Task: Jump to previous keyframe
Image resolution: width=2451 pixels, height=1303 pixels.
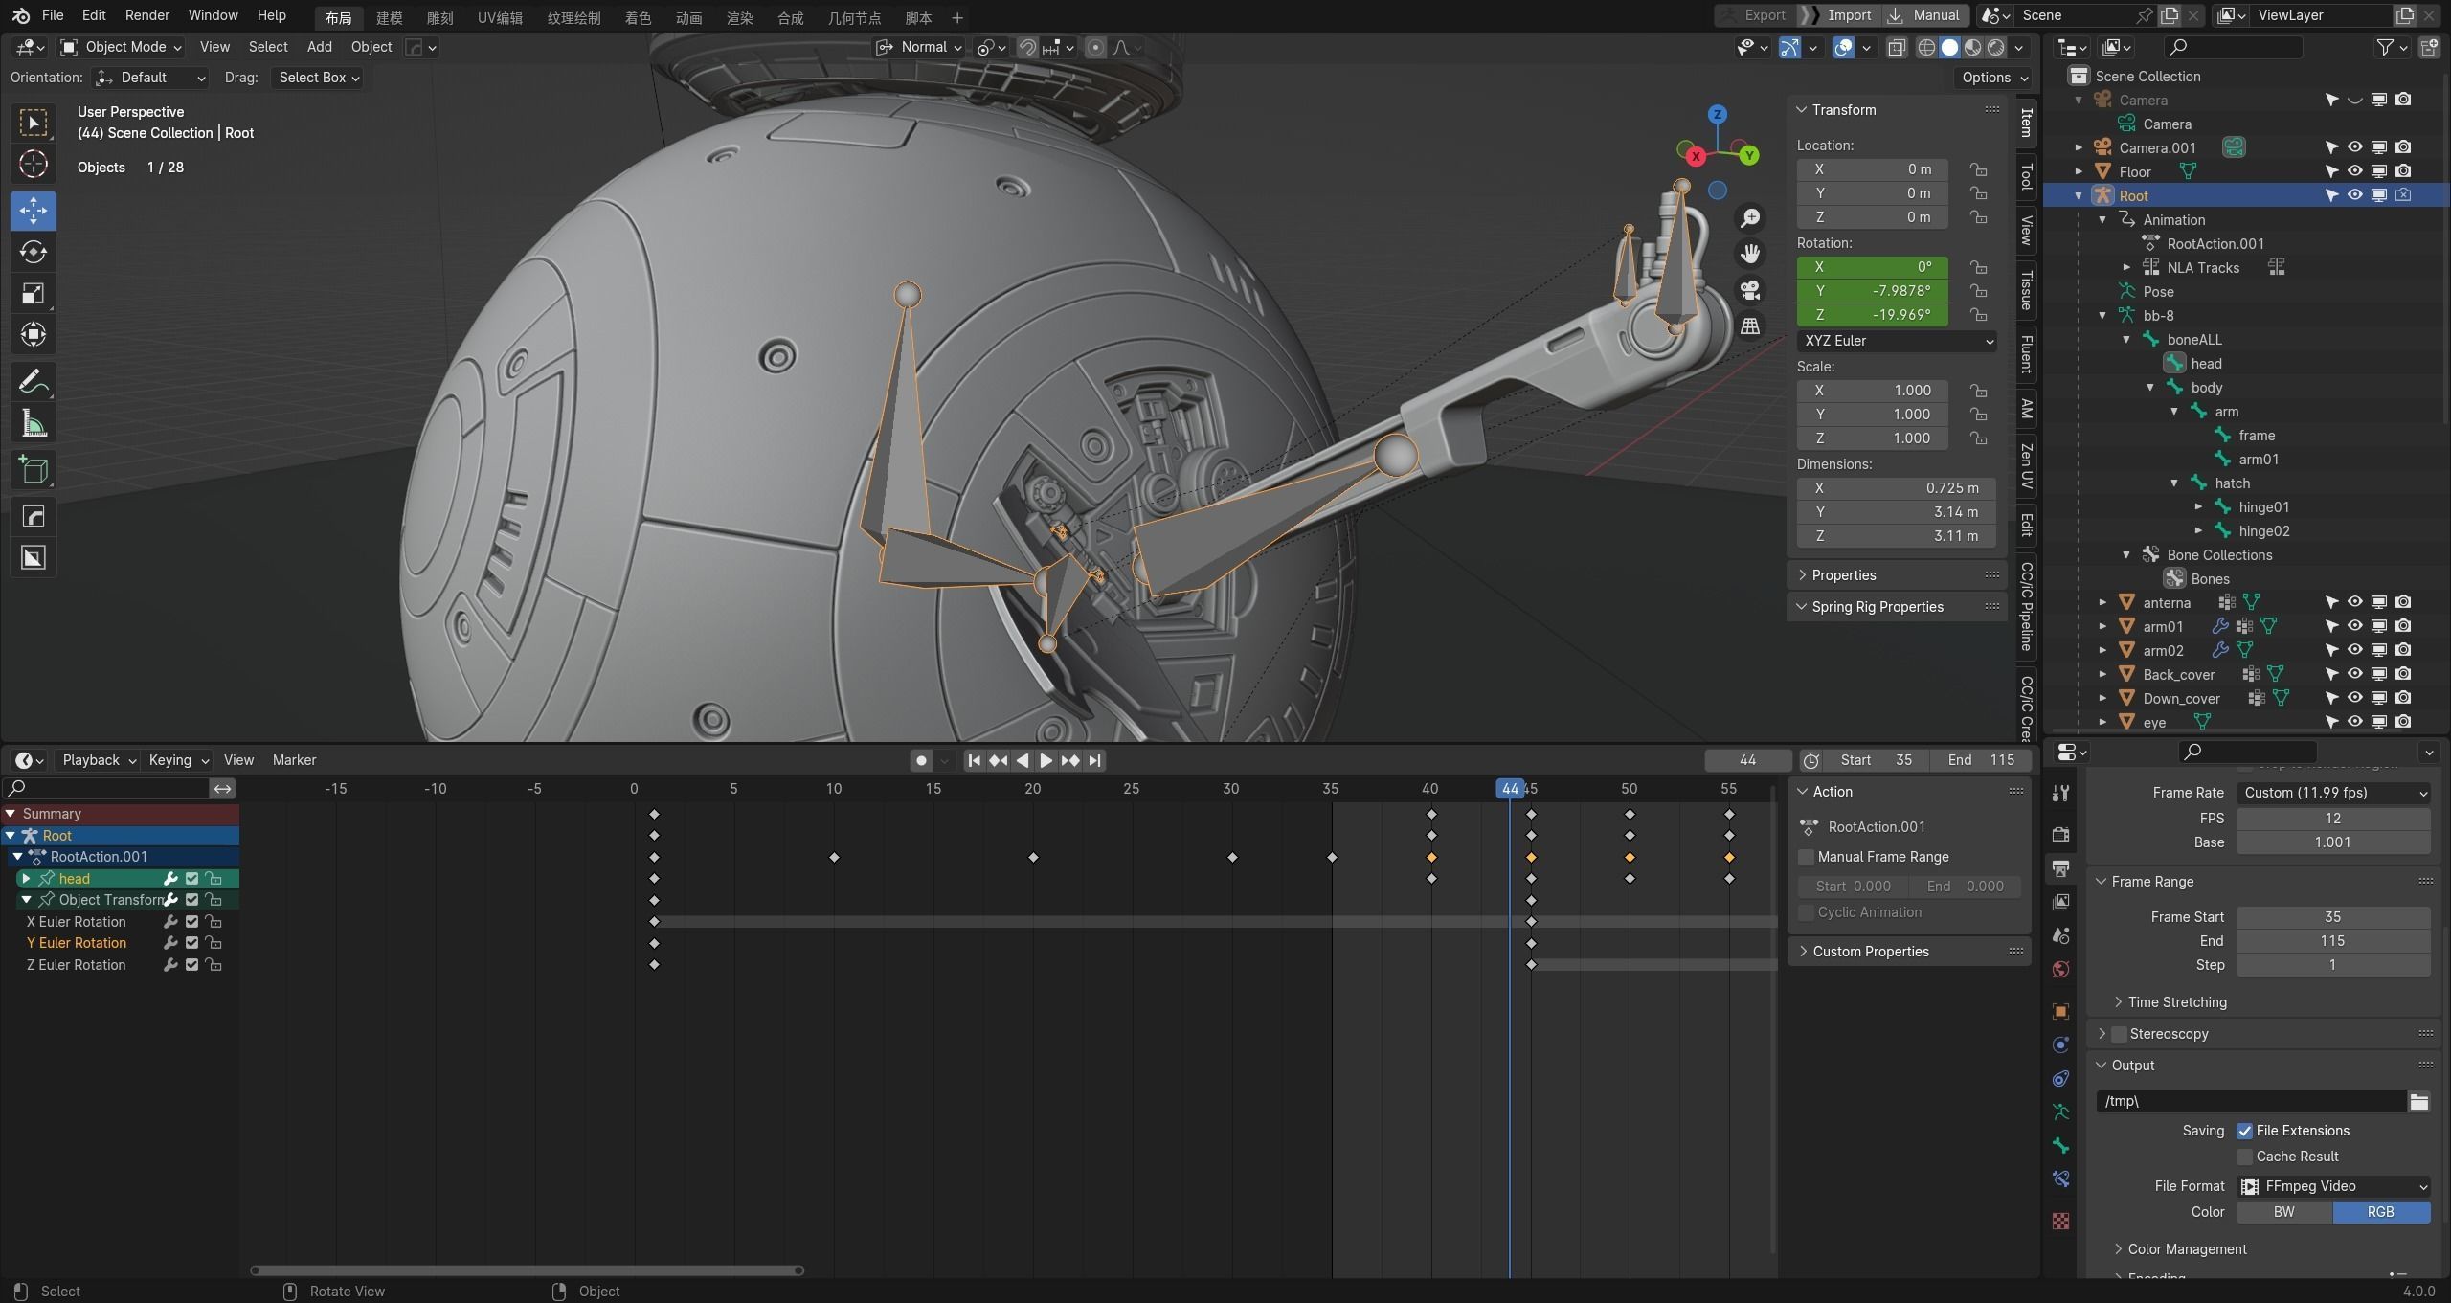Action: click(x=998, y=760)
